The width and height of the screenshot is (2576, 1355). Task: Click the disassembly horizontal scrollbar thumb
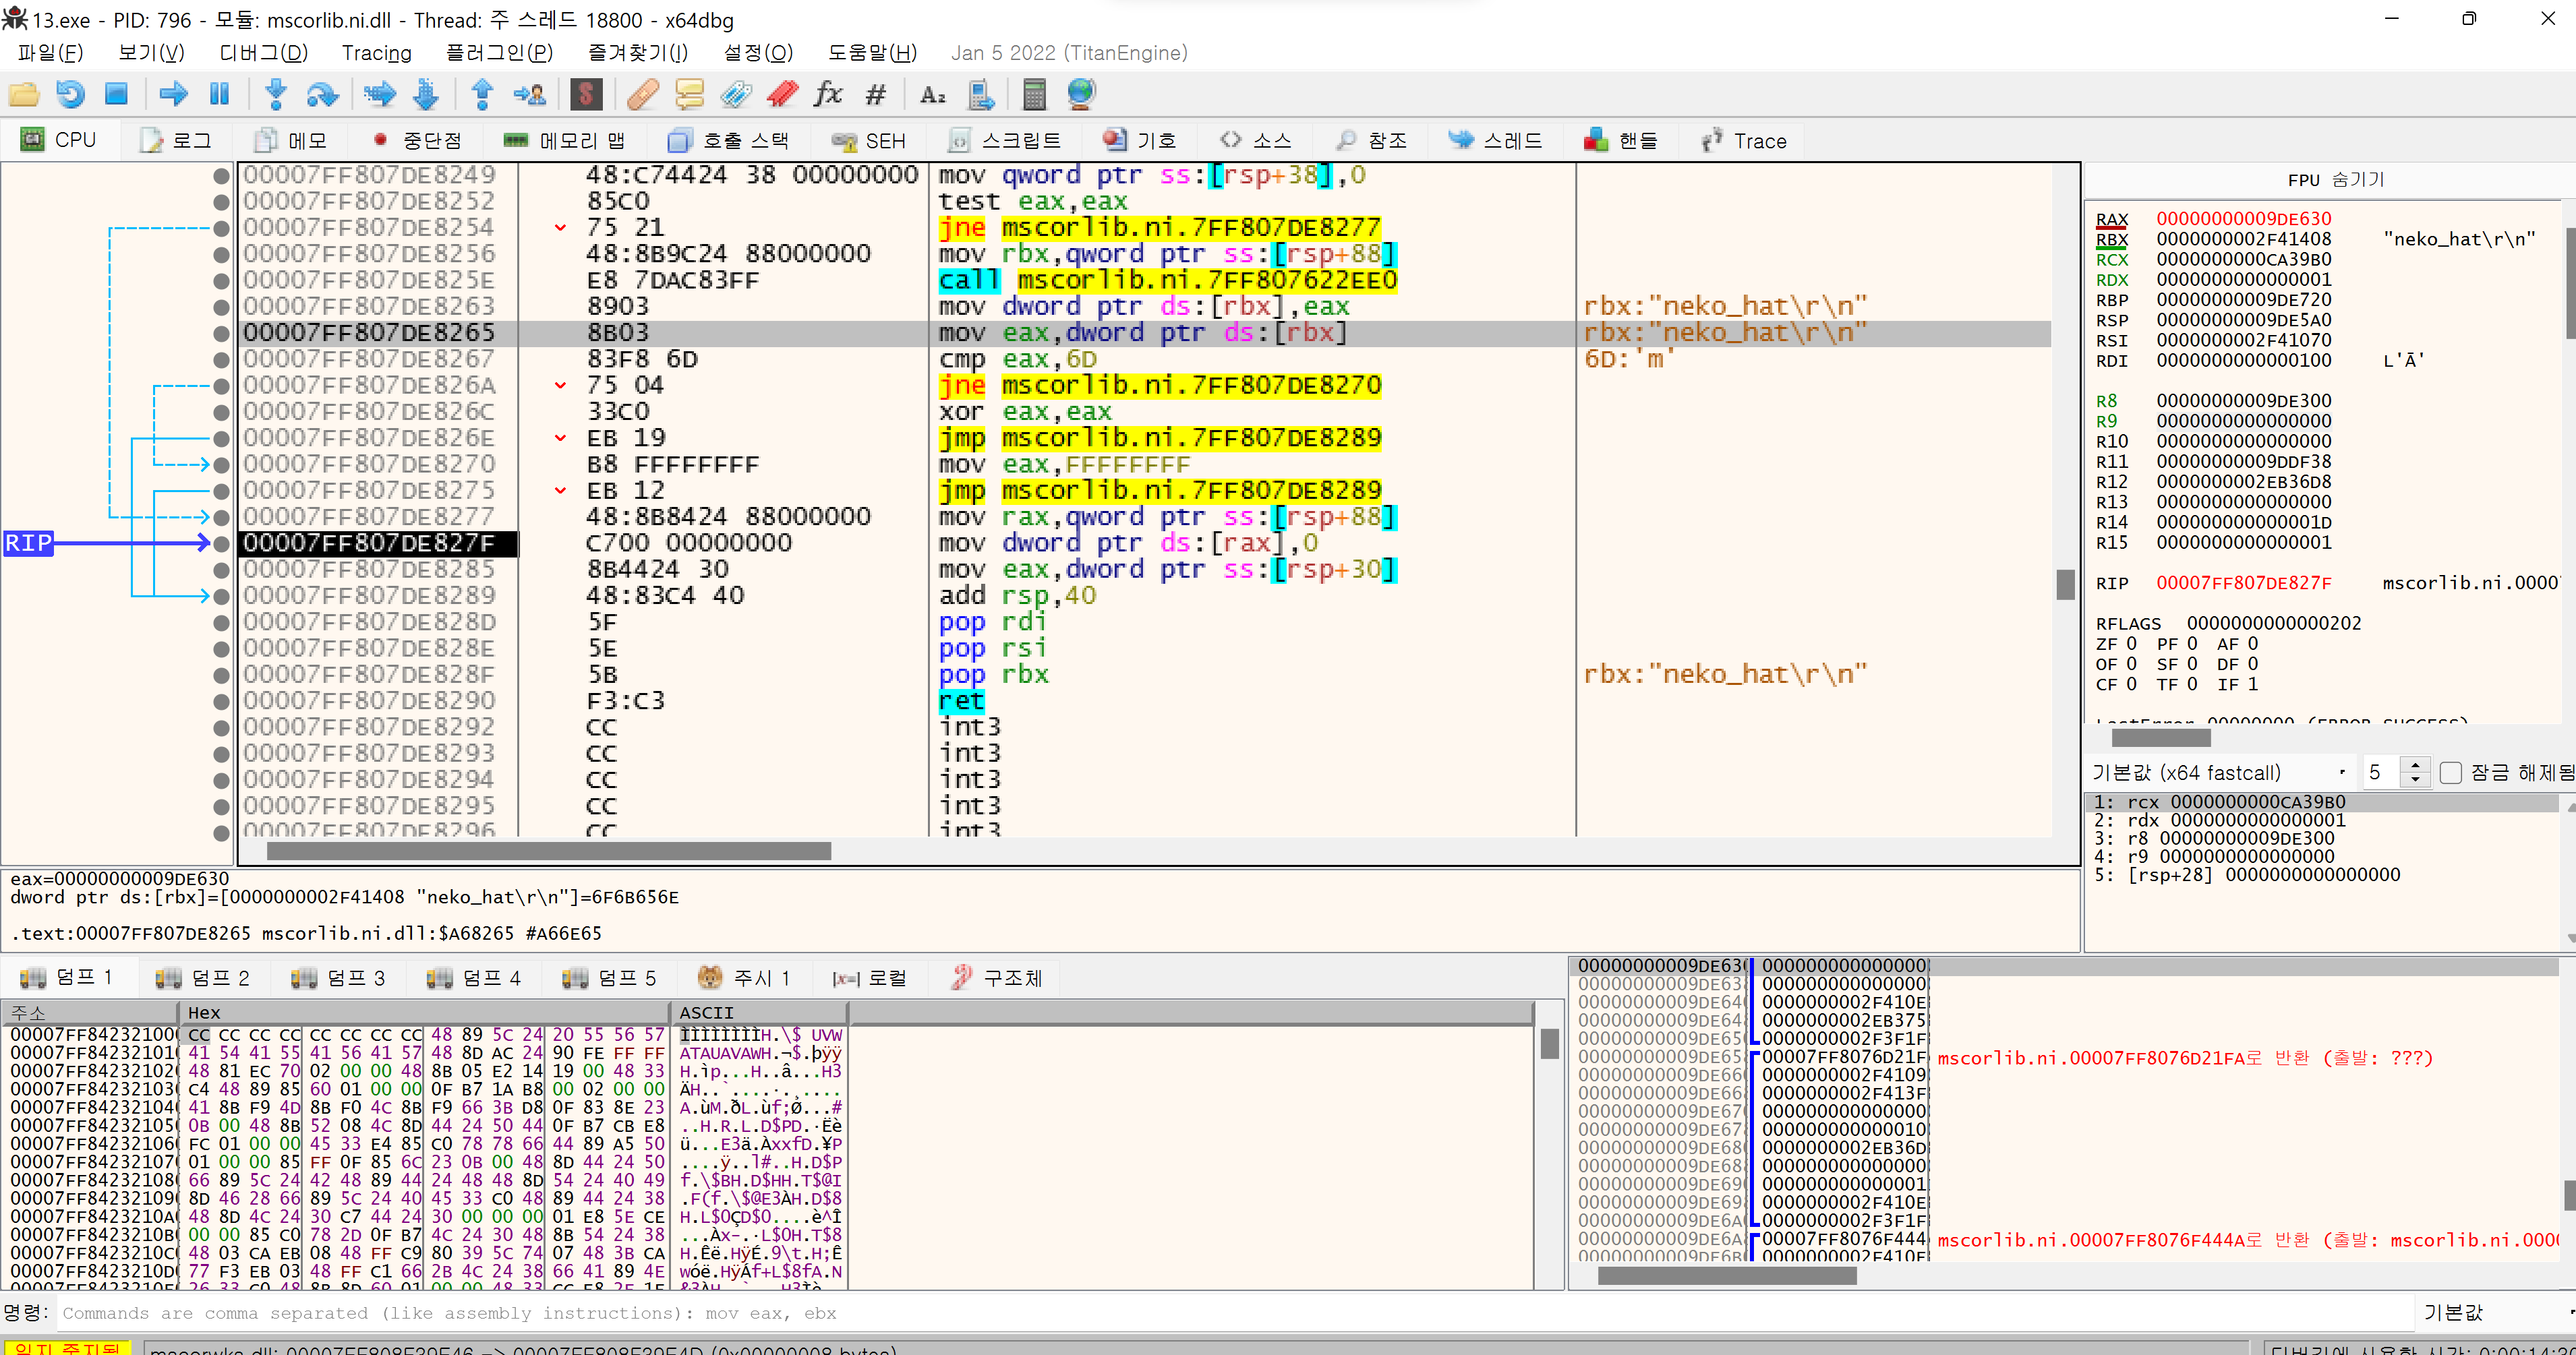click(549, 851)
